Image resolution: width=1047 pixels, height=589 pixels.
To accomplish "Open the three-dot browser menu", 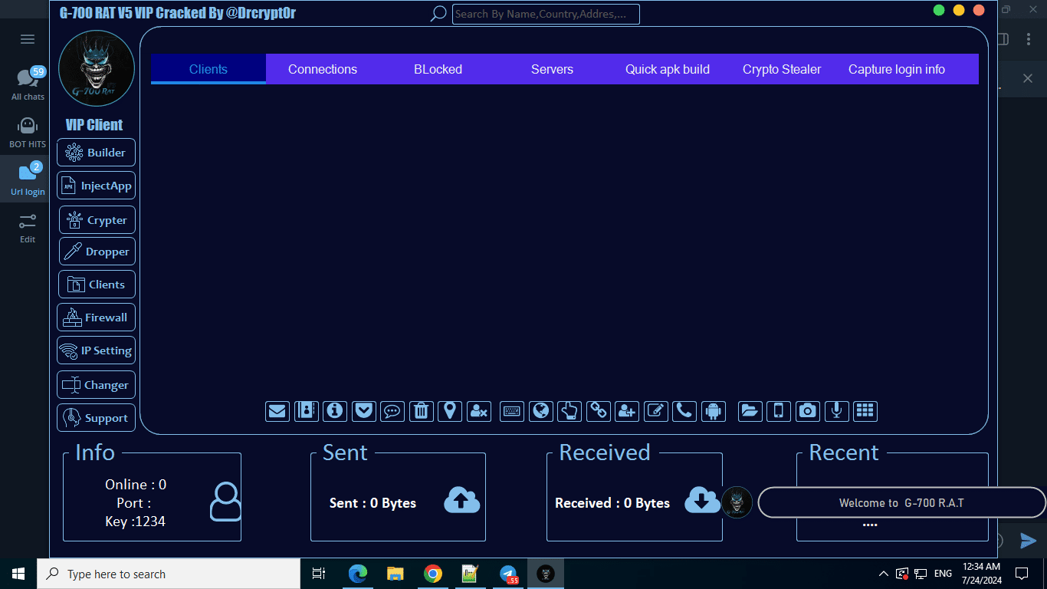I will [x=1029, y=38].
